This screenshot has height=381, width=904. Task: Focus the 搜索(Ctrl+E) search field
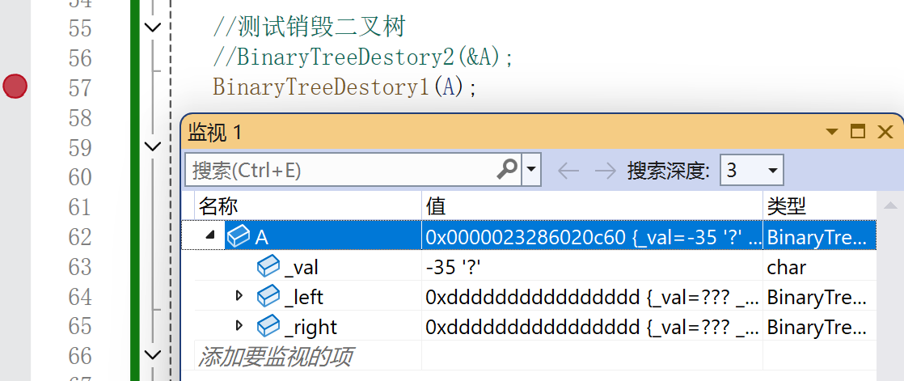[x=353, y=170]
